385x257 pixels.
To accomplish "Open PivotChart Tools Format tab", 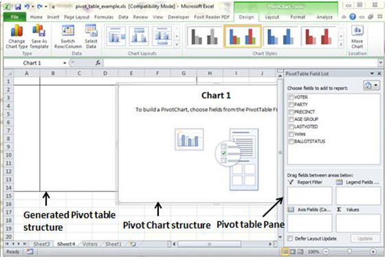I will tap(298, 17).
